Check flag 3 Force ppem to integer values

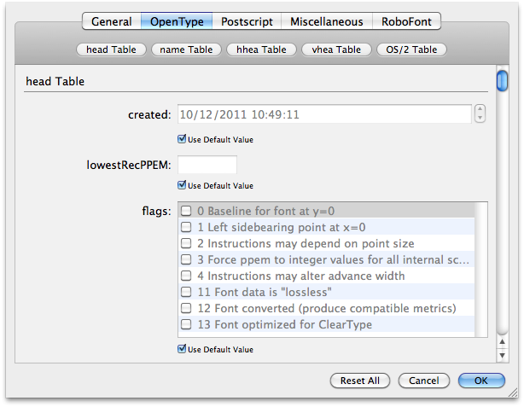pyautogui.click(x=186, y=259)
